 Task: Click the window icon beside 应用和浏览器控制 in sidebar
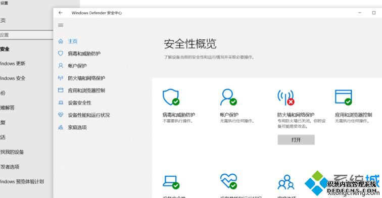pyautogui.click(x=61, y=90)
